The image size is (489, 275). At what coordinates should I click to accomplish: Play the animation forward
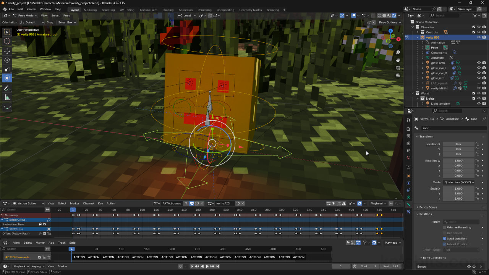click(x=207, y=266)
